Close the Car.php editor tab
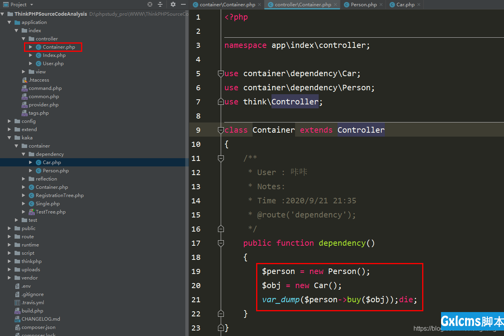This screenshot has width=504, height=336. coord(419,5)
